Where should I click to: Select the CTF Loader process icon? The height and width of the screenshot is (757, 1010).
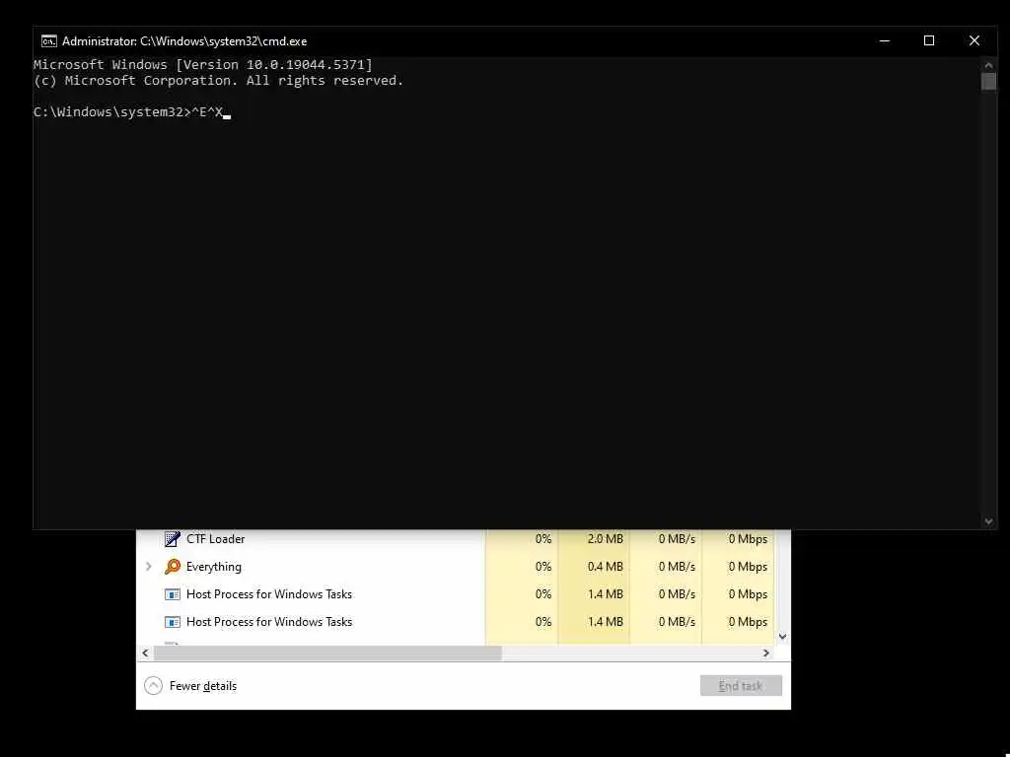tap(172, 539)
